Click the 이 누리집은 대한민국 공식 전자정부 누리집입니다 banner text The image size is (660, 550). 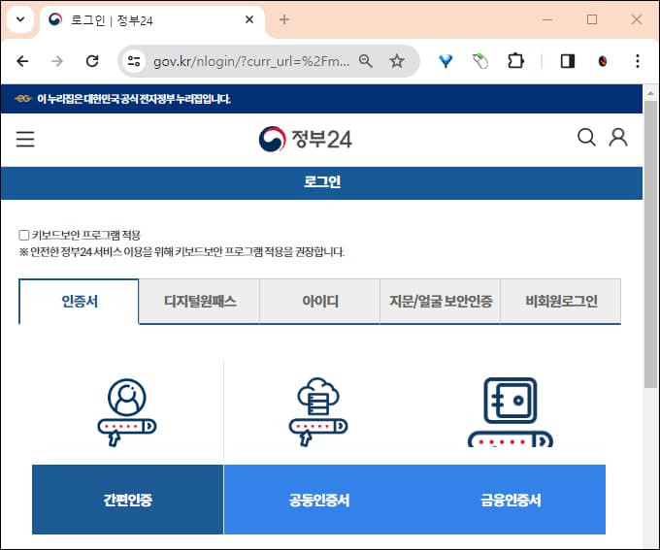click(133, 99)
